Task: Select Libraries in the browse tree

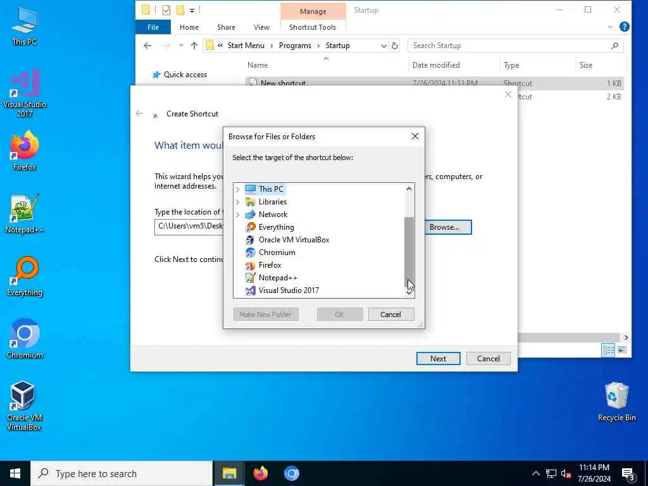Action: pos(266,202)
